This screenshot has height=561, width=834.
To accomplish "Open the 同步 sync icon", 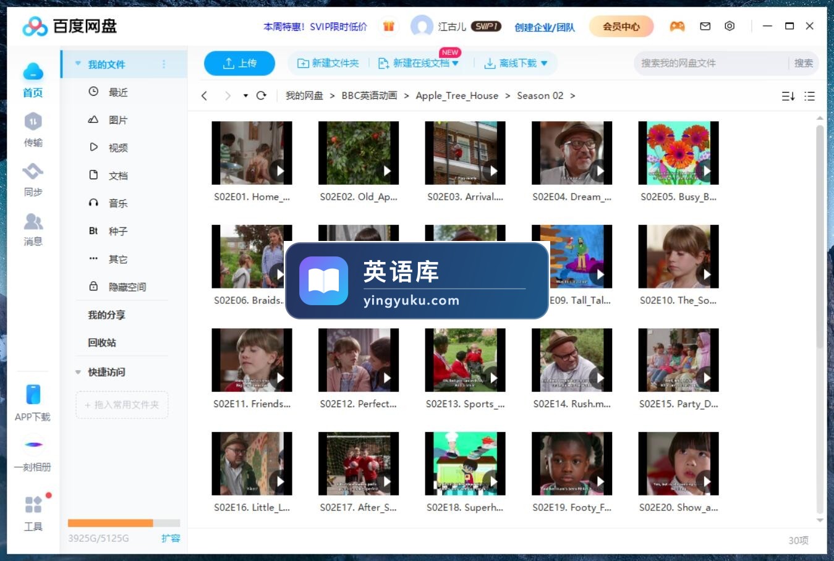I will click(x=33, y=171).
